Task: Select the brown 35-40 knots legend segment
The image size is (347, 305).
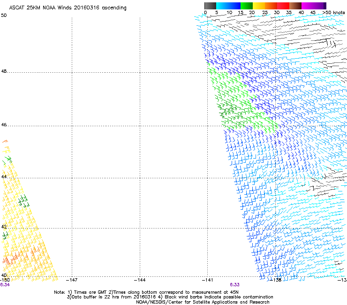Action: 295,6
